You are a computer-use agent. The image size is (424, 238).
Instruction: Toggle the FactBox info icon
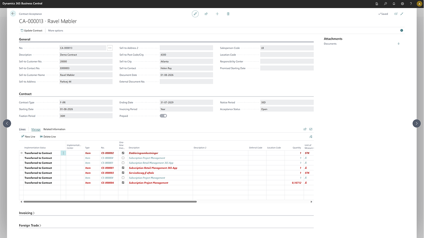(x=402, y=30)
